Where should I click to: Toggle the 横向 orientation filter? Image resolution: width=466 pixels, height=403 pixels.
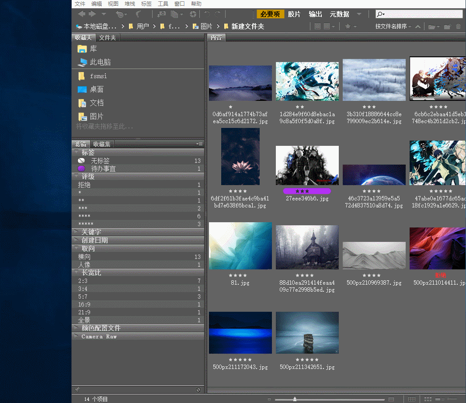[84, 257]
